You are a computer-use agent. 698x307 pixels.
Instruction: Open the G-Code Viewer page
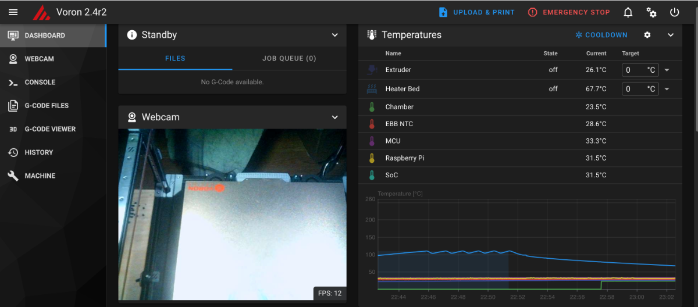tap(53, 129)
